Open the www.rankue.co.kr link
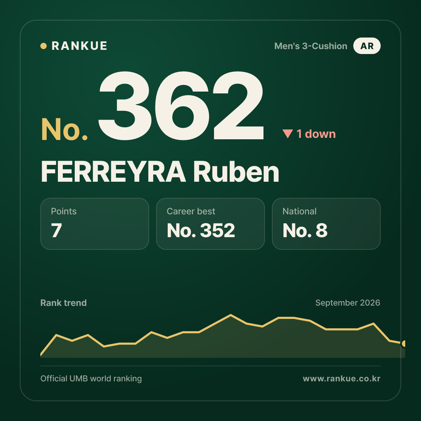421x421 pixels. tap(342, 379)
